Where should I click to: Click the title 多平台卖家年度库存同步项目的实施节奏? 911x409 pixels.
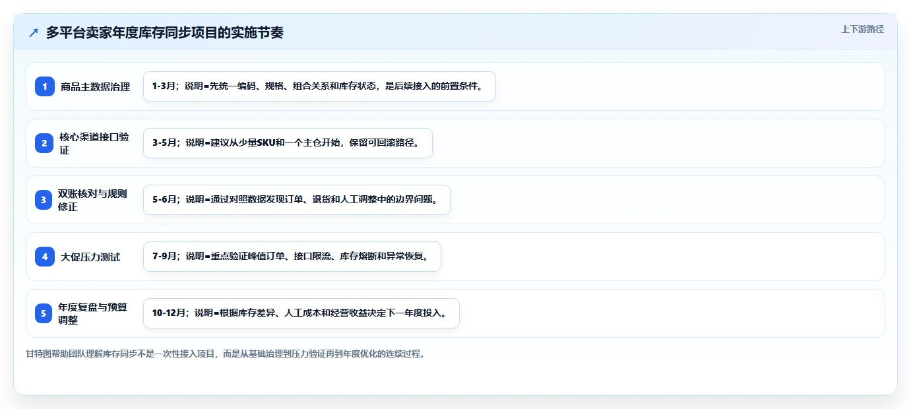click(x=165, y=32)
